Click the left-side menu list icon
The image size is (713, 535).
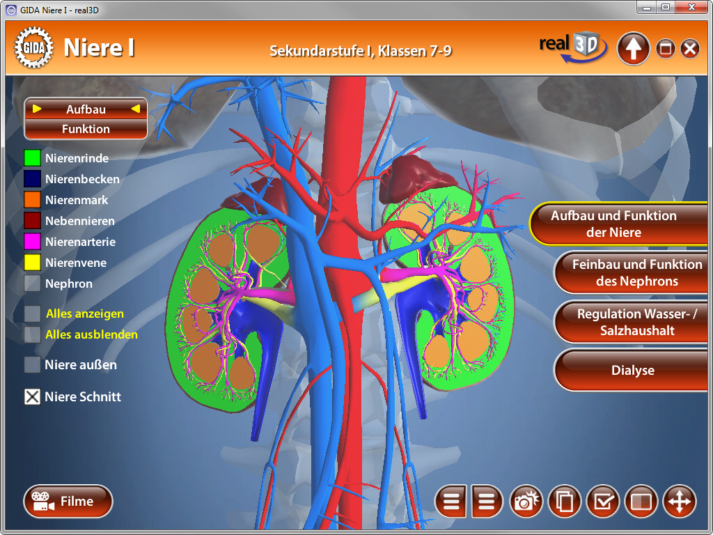coord(451,502)
